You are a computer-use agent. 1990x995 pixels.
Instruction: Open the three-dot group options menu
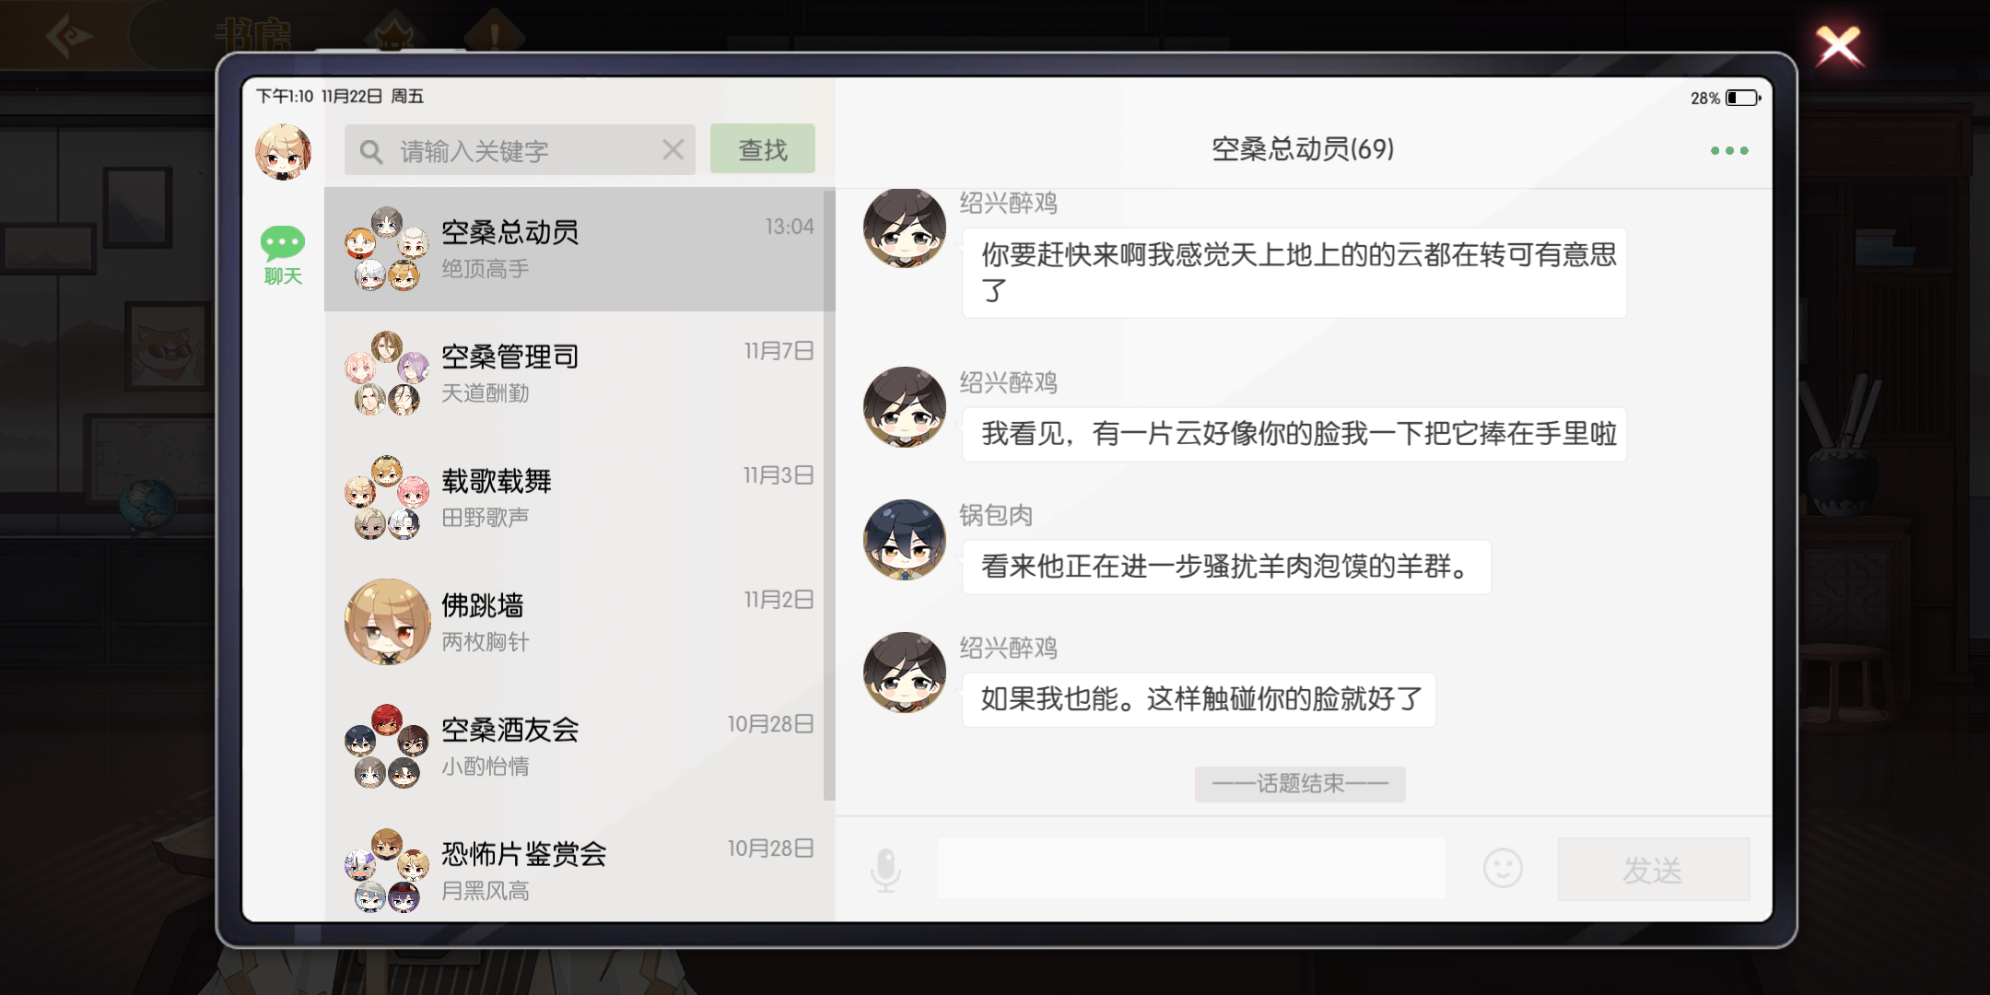(x=1729, y=150)
